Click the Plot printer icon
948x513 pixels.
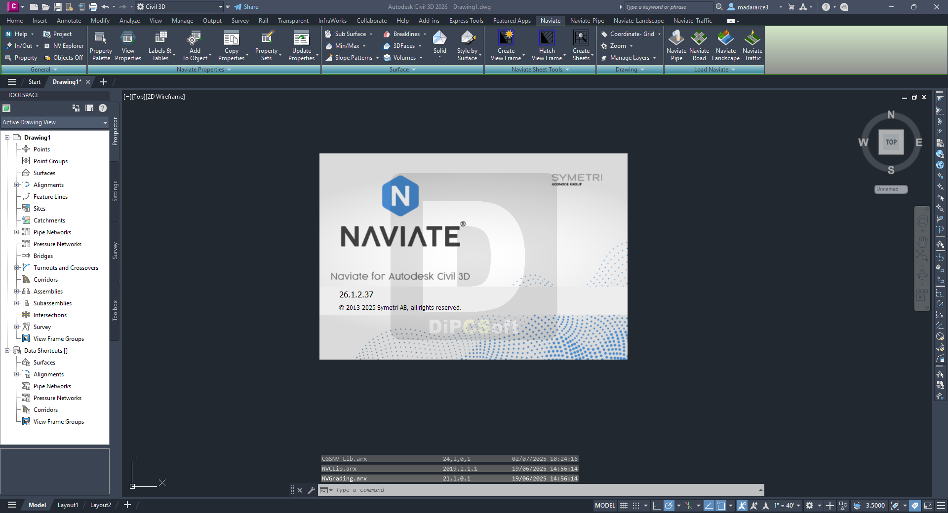[x=93, y=7]
